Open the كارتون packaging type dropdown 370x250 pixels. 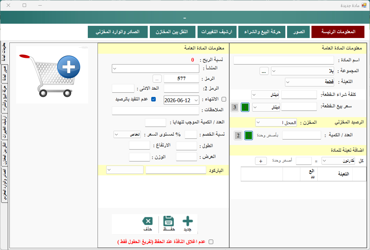pos(338,161)
